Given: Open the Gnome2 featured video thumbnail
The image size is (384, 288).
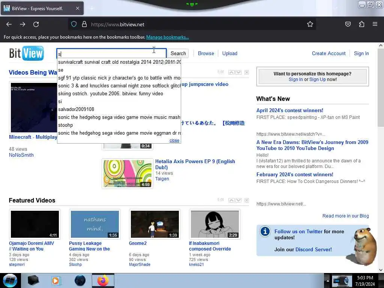Looking at the screenshot, I should click(155, 224).
